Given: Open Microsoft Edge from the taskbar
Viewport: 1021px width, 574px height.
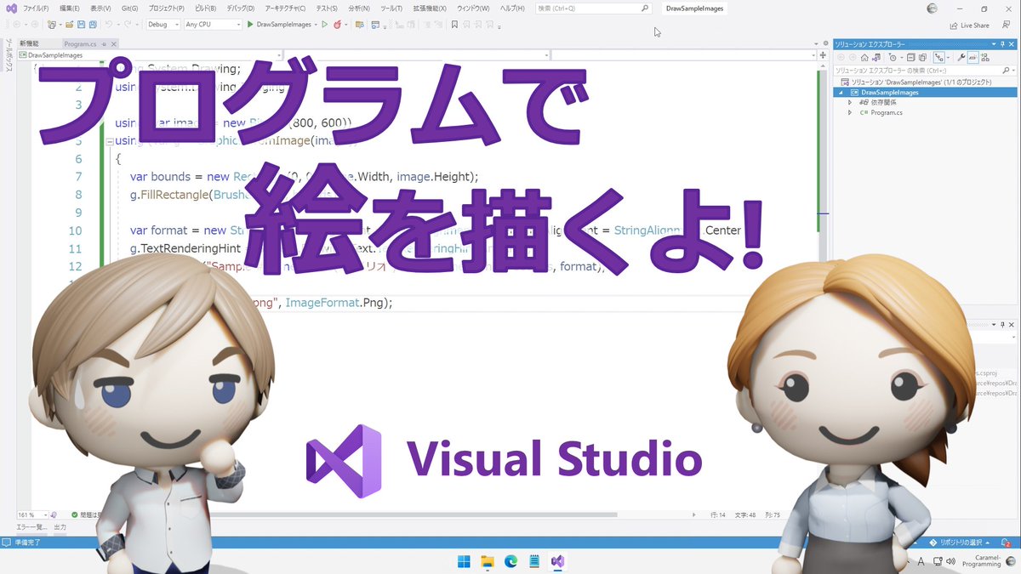Looking at the screenshot, I should pos(511,561).
